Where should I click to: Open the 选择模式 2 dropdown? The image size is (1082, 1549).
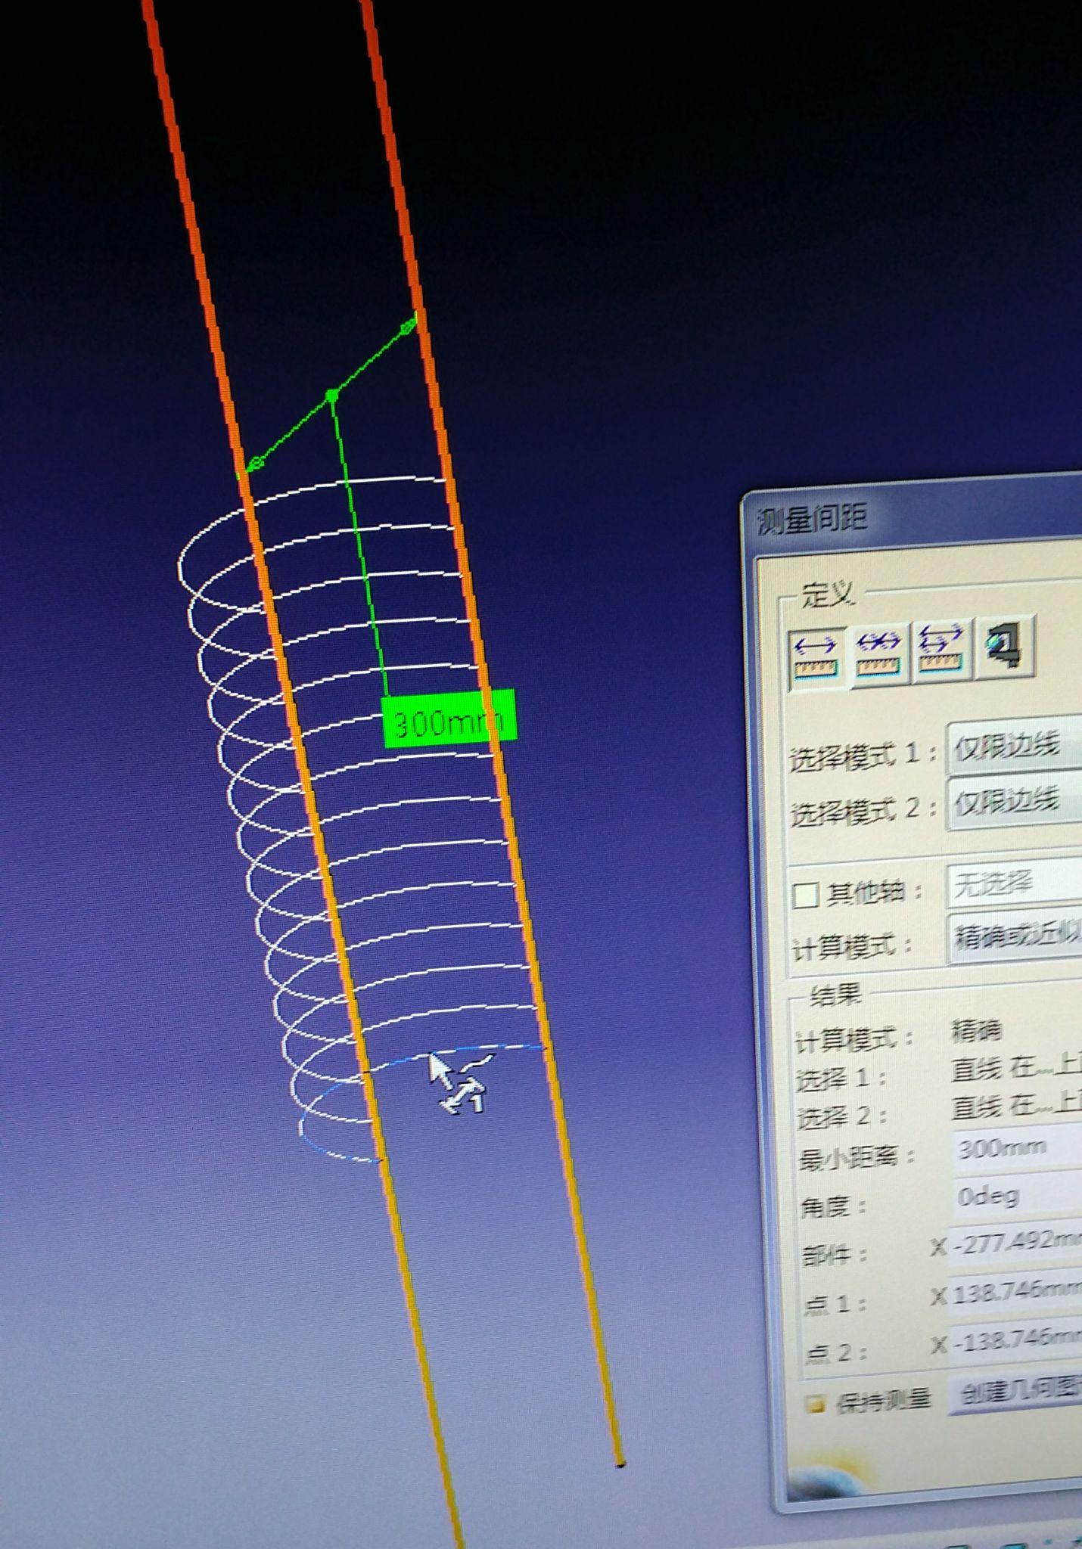pyautogui.click(x=1014, y=802)
